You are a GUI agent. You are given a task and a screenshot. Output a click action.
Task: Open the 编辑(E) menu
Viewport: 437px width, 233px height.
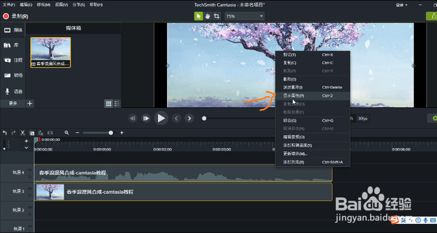(26, 5)
